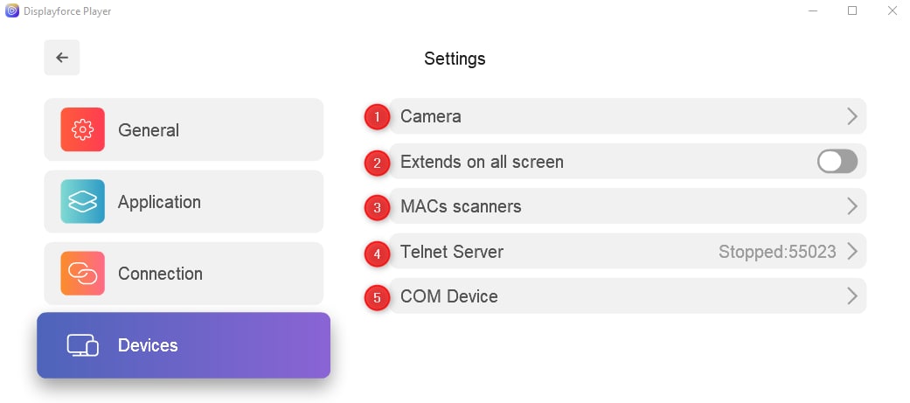Screen dimensions: 910x403
Task: Expand the Camera row chevron
Action: coord(852,116)
